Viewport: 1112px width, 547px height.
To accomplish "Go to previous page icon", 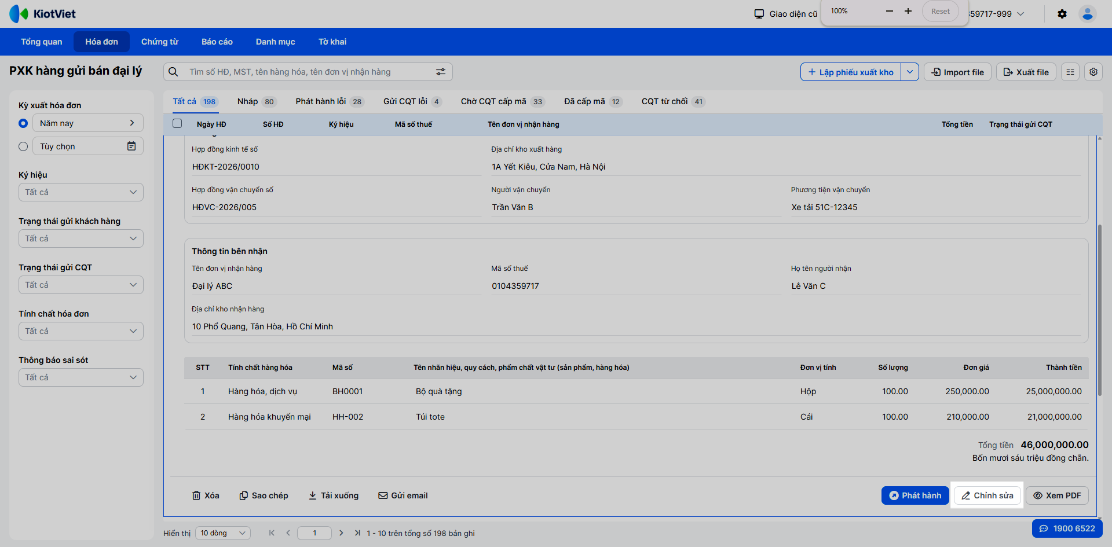I will click(x=288, y=533).
